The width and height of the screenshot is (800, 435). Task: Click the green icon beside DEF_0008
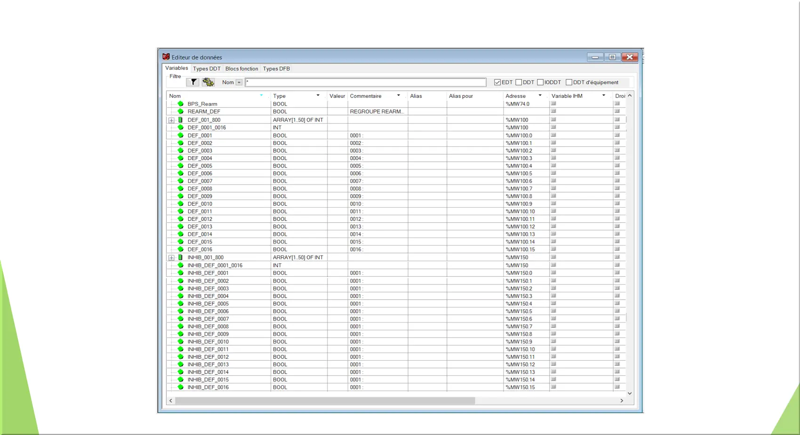(x=181, y=188)
